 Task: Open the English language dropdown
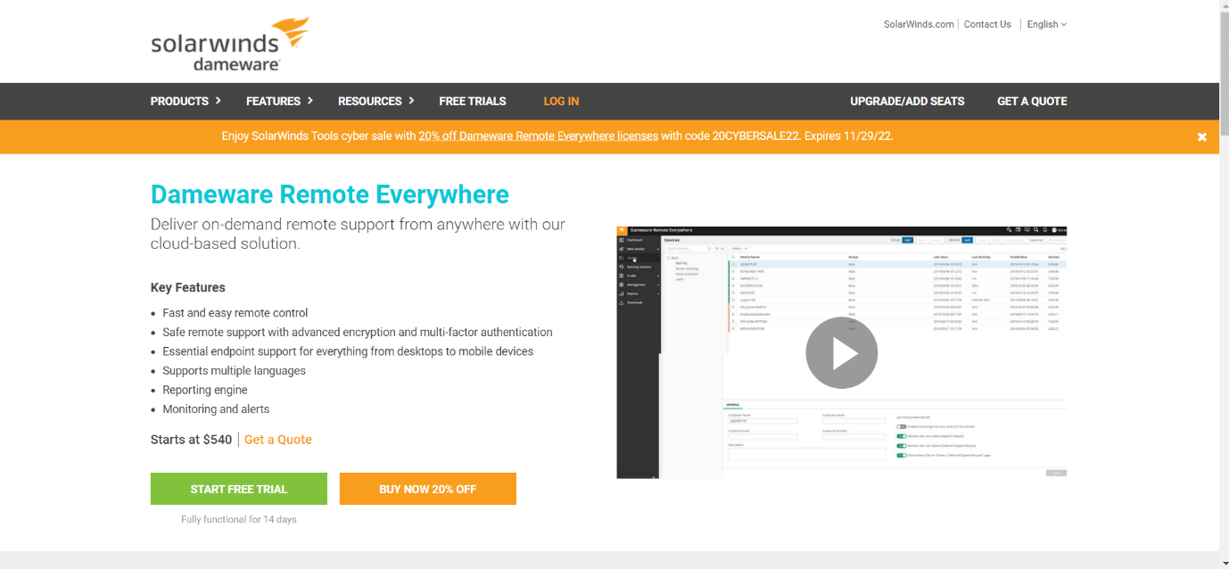(1046, 24)
